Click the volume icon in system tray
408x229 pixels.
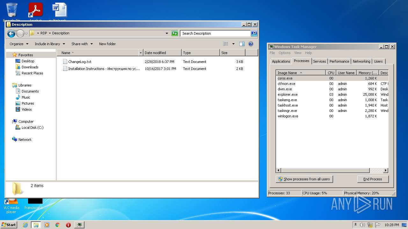click(362, 225)
